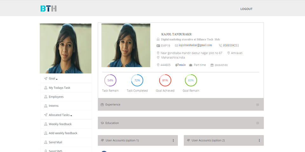Click the paper-plane icon beside Allocated Tasks
Screen dimensions: 305x152
(46, 115)
